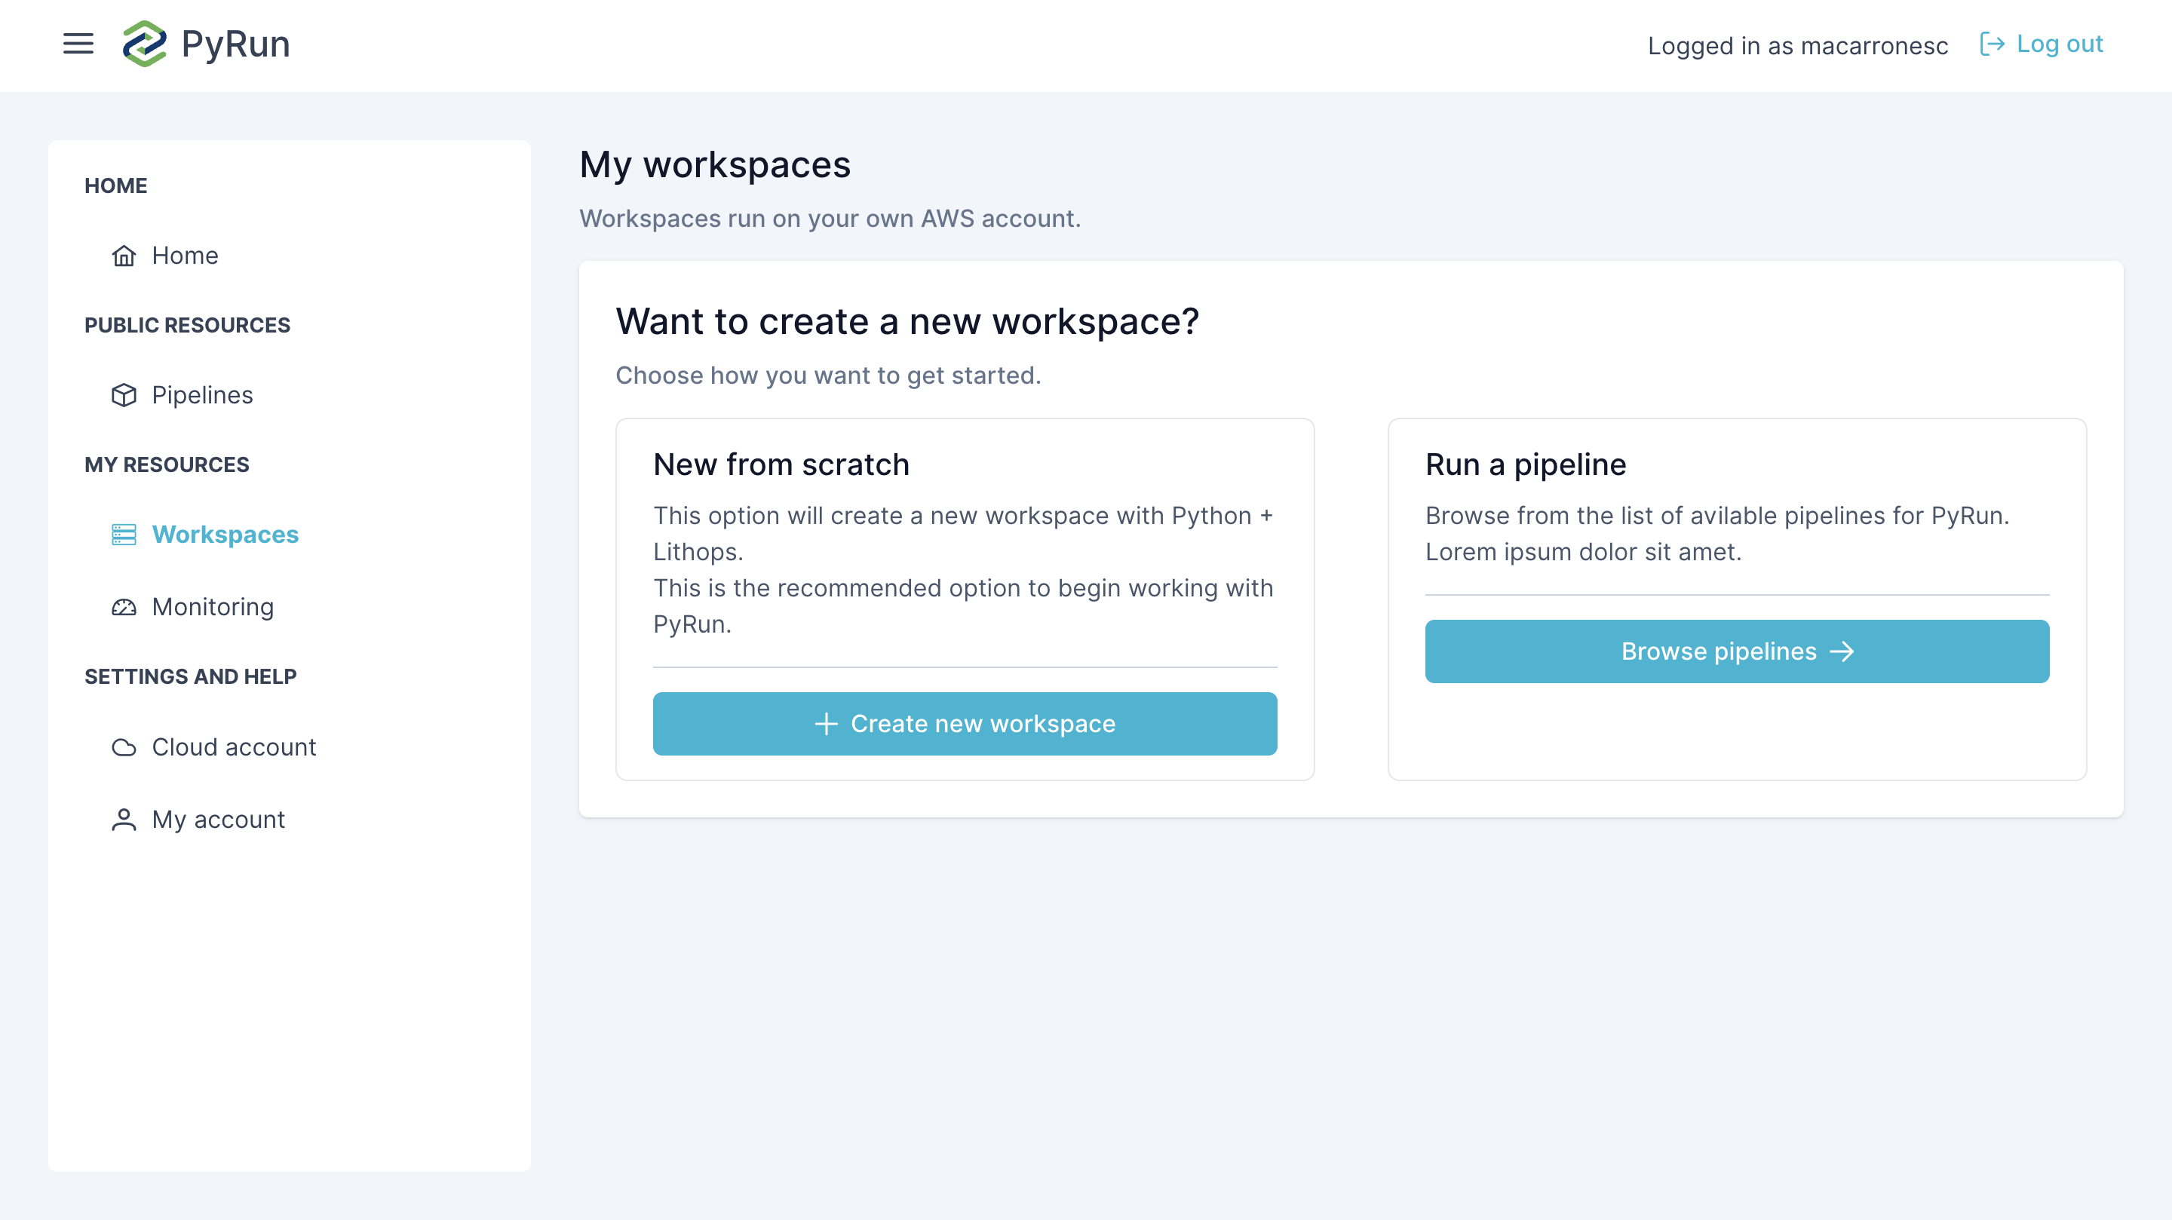This screenshot has height=1220, width=2172.
Task: Click the PyRun logo icon
Action: pos(144,44)
